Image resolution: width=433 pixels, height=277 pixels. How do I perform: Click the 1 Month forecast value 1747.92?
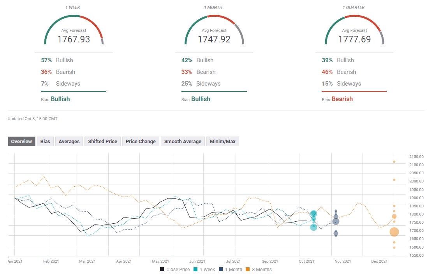click(x=214, y=39)
